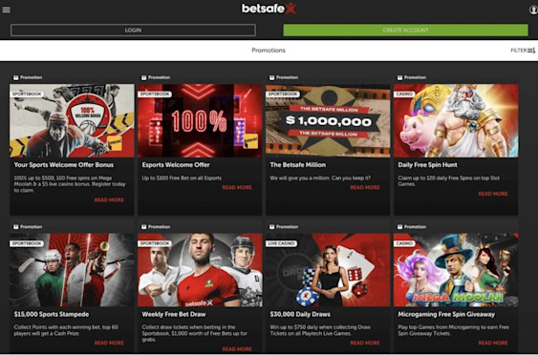538x355 pixels.
Task: Click promotion tag icon above $30,000 Daily Draws
Action: [x=272, y=227]
